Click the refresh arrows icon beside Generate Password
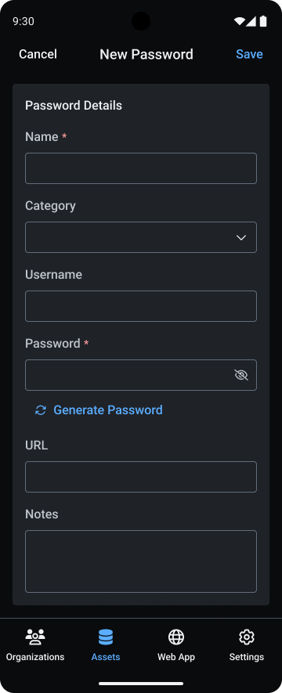Viewport: 282px width, 693px height. pyautogui.click(x=41, y=410)
